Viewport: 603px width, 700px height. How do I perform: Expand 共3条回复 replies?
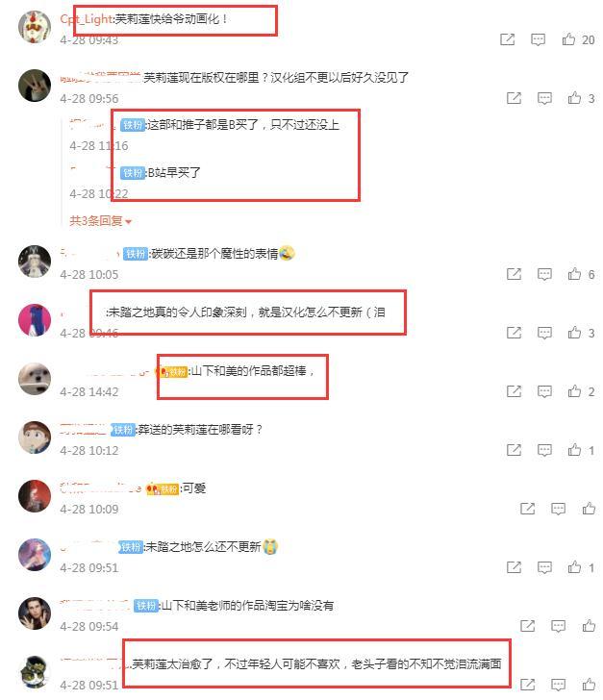(x=100, y=221)
